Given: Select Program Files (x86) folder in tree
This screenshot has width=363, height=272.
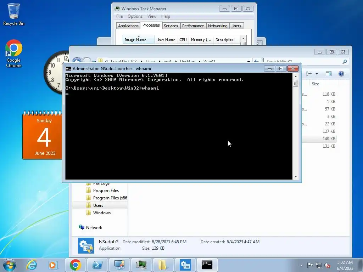Looking at the screenshot, I should coord(106,198).
